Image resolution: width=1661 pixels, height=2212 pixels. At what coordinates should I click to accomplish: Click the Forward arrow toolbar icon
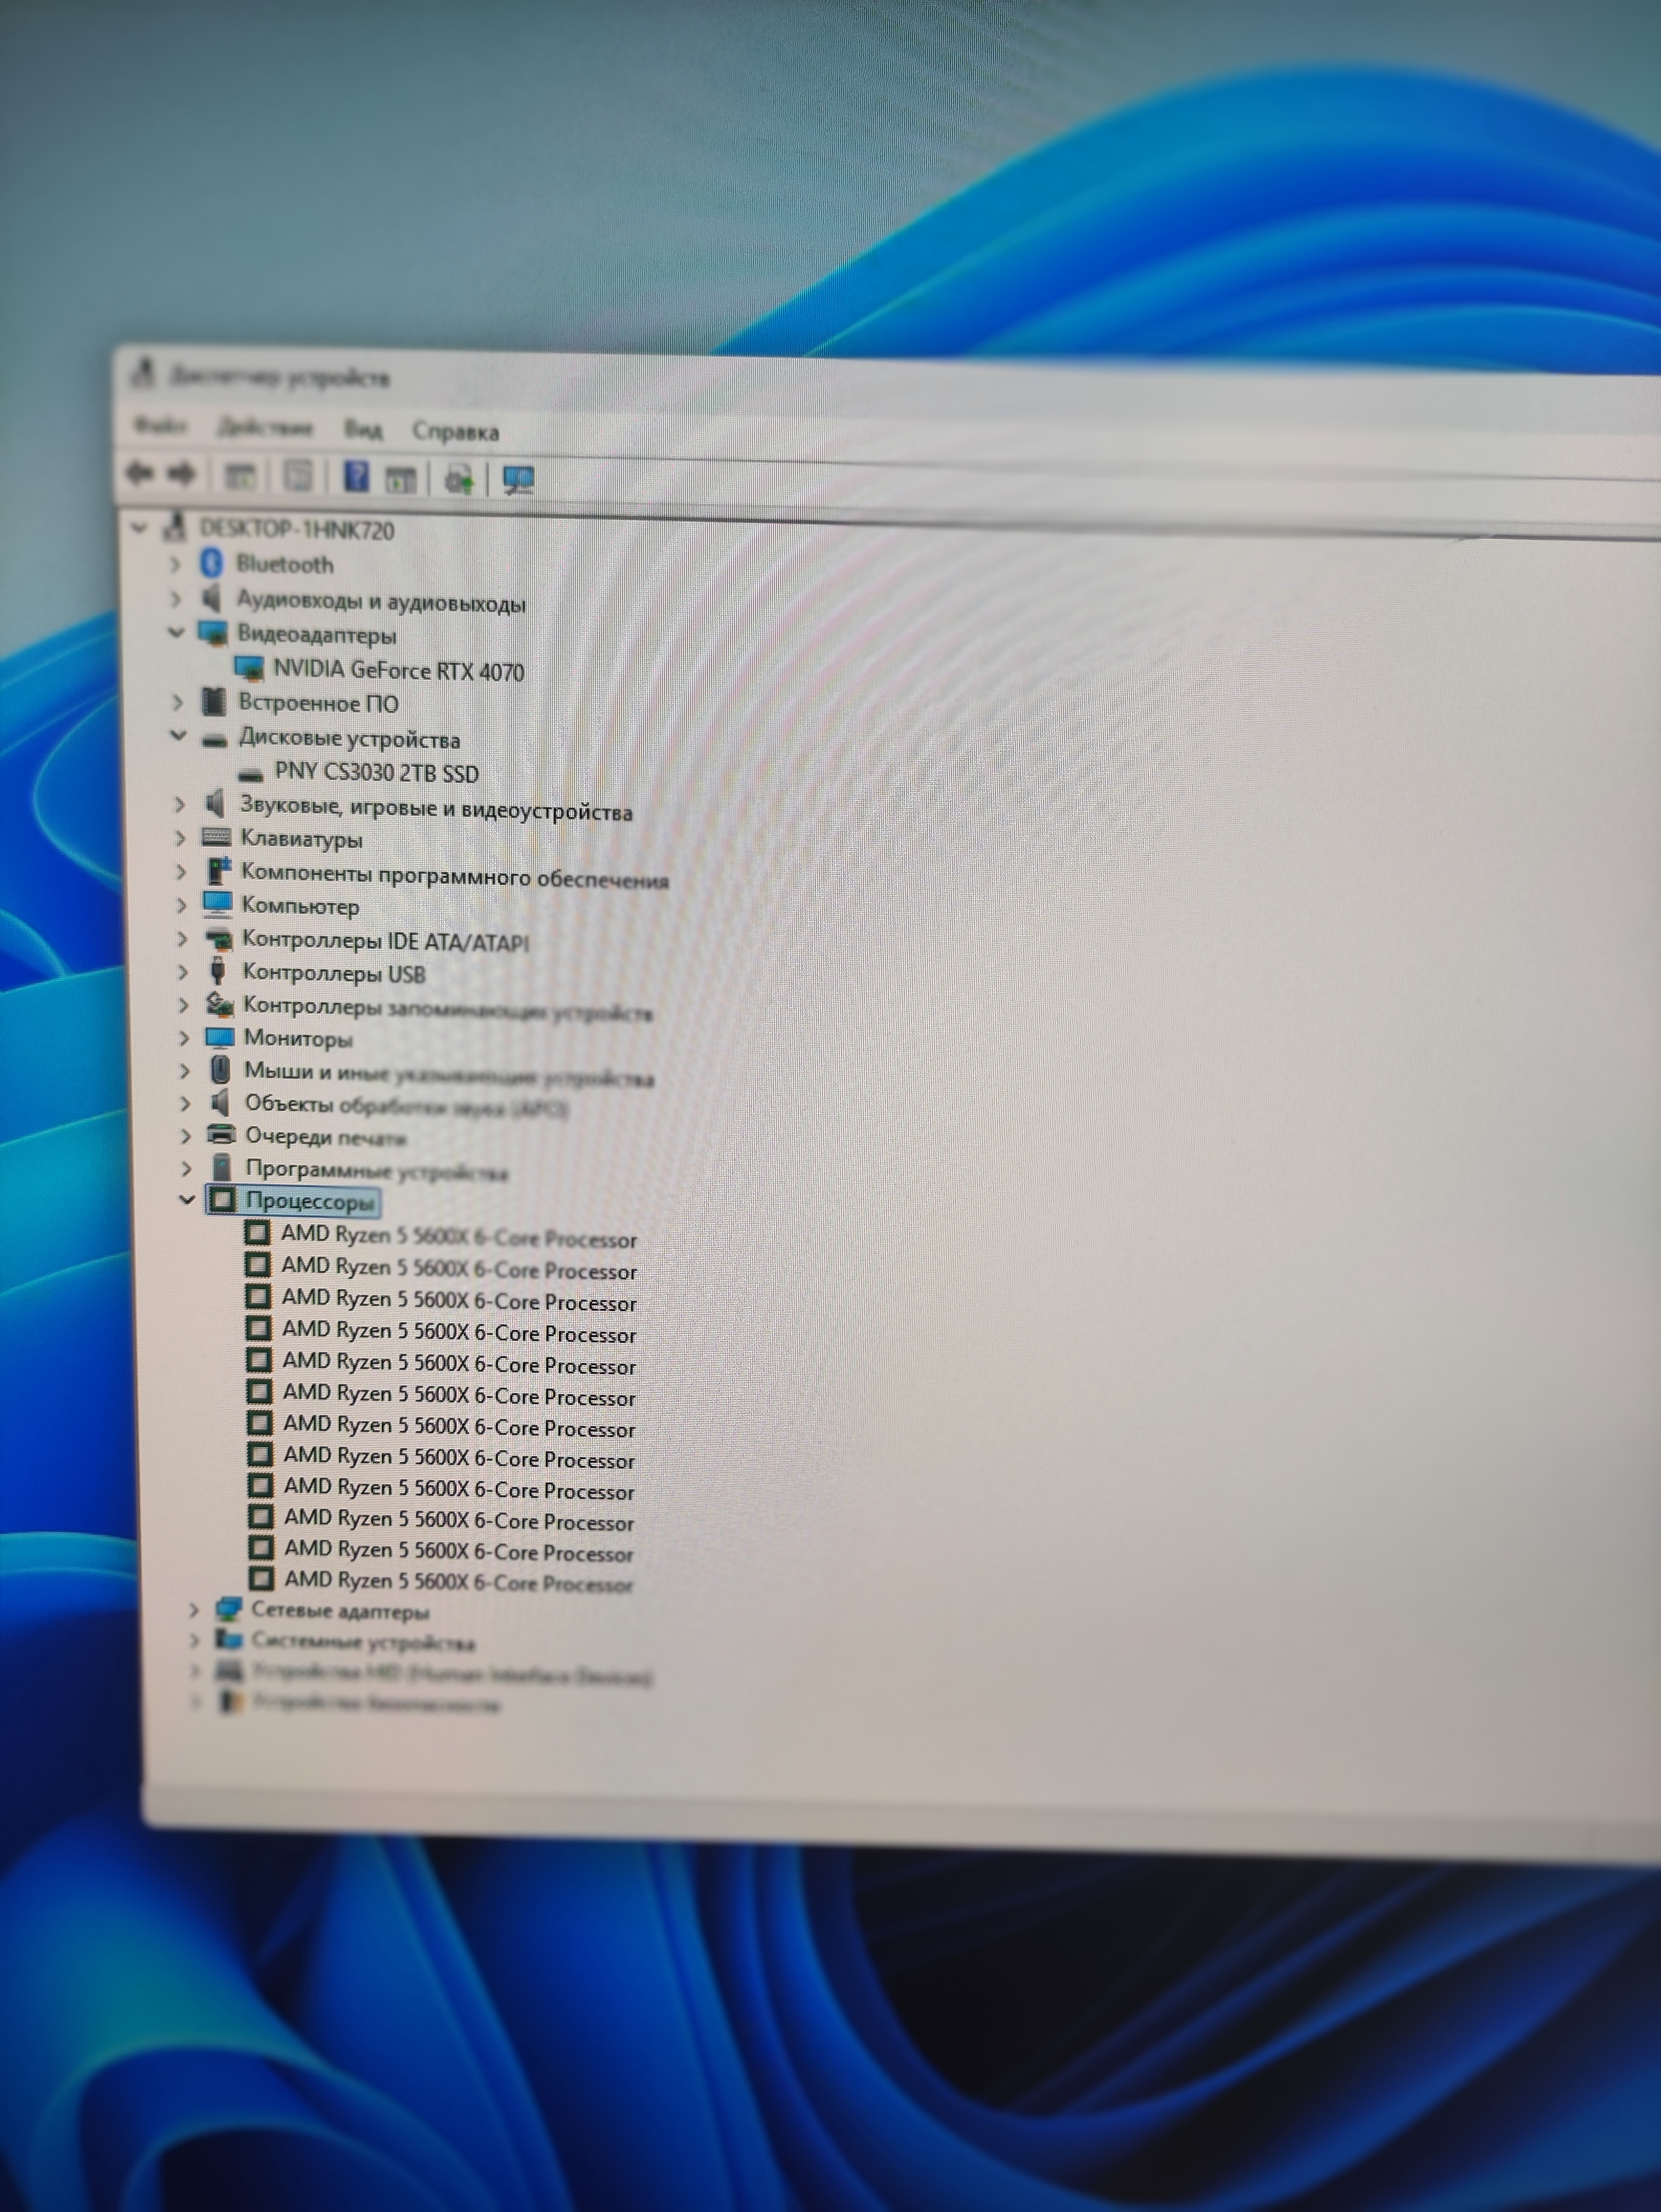point(182,474)
